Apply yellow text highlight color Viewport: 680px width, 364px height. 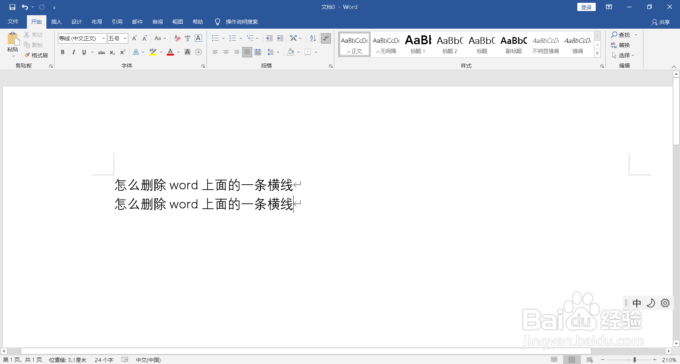click(153, 52)
